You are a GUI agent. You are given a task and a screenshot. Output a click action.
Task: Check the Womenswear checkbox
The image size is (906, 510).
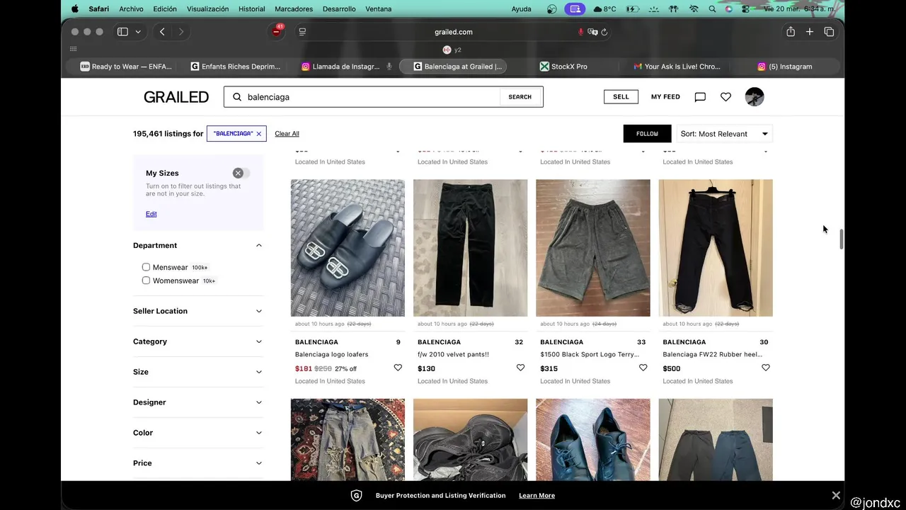(146, 280)
